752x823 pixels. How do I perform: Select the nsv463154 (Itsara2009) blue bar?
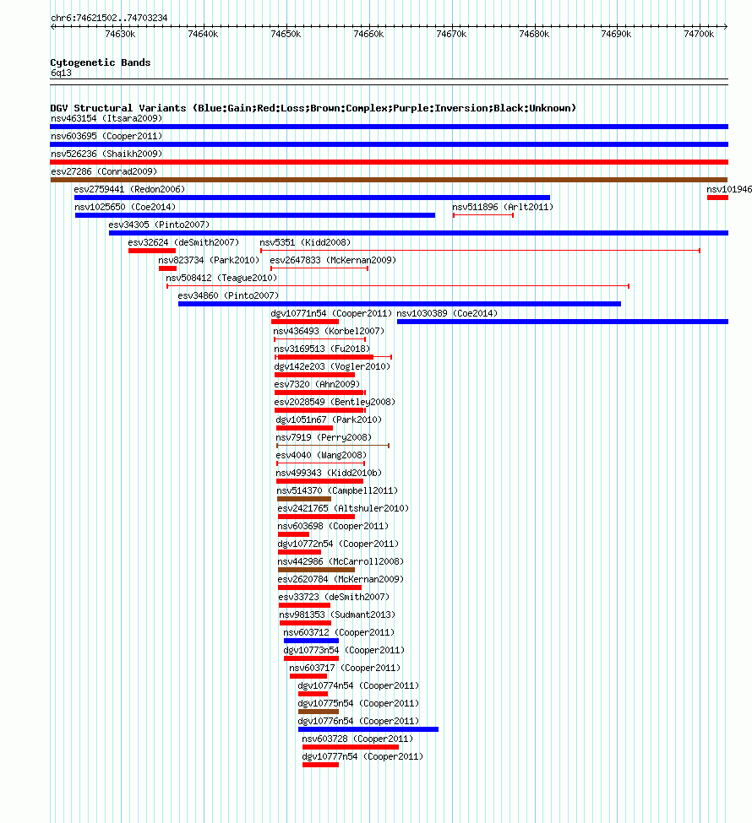[389, 127]
